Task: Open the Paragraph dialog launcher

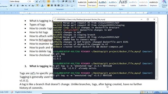Action: (x=75, y=9)
